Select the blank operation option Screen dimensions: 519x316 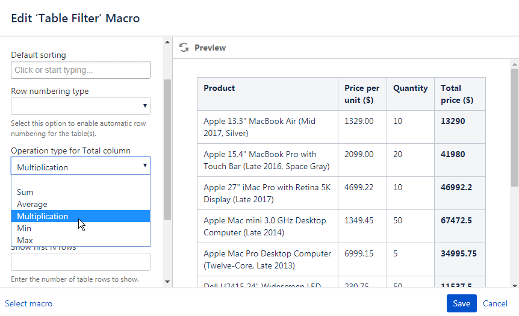tap(81, 181)
